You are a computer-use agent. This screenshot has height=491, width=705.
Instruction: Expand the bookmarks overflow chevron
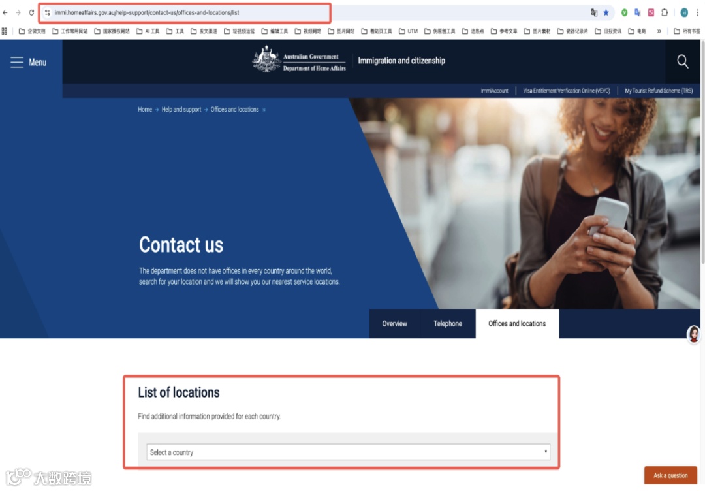coord(659,31)
